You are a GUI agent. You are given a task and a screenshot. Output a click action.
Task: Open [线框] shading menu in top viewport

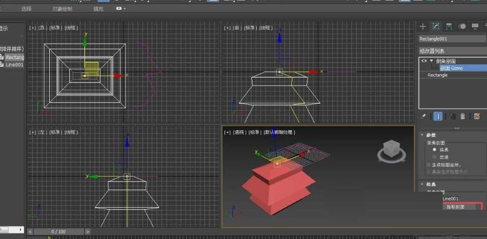coord(71,28)
